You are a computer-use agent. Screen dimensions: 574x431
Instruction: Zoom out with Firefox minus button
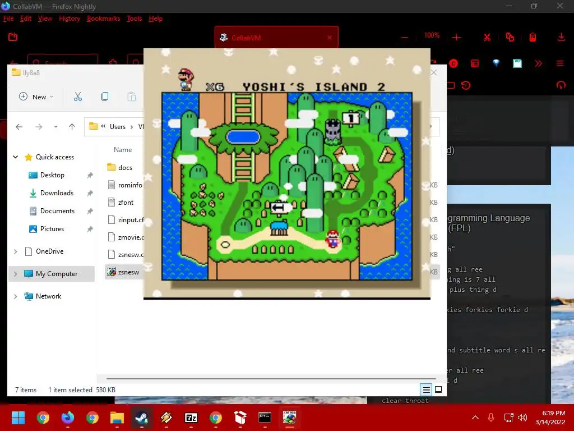tap(405, 38)
